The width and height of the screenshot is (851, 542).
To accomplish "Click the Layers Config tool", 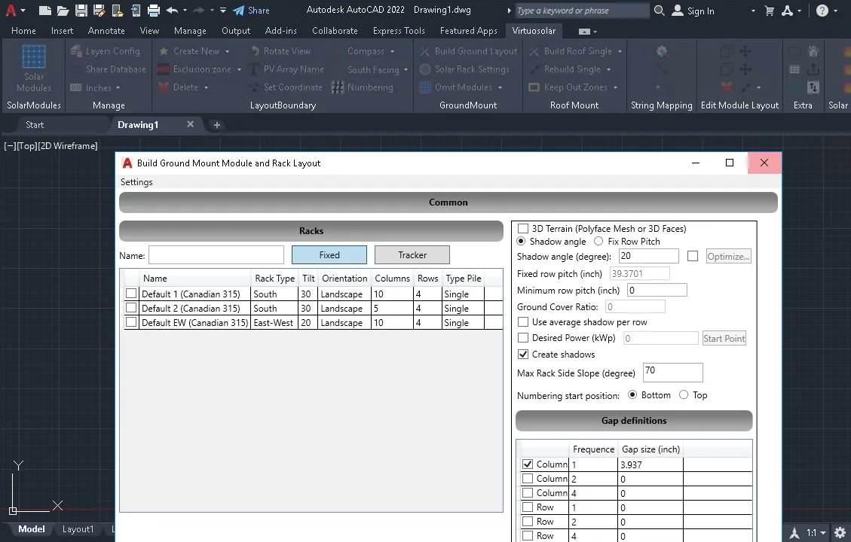I will pos(106,51).
